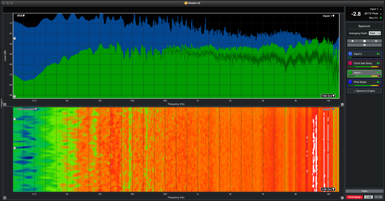Pause spectrum measurement with the pause button
385x201 pixels.
point(376,41)
